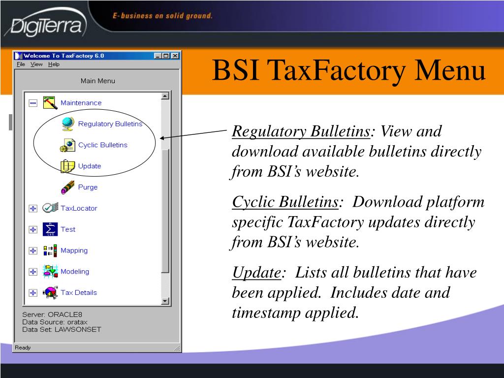504x378 pixels.
Task: Click the Ready status bar text
Action: click(23, 347)
